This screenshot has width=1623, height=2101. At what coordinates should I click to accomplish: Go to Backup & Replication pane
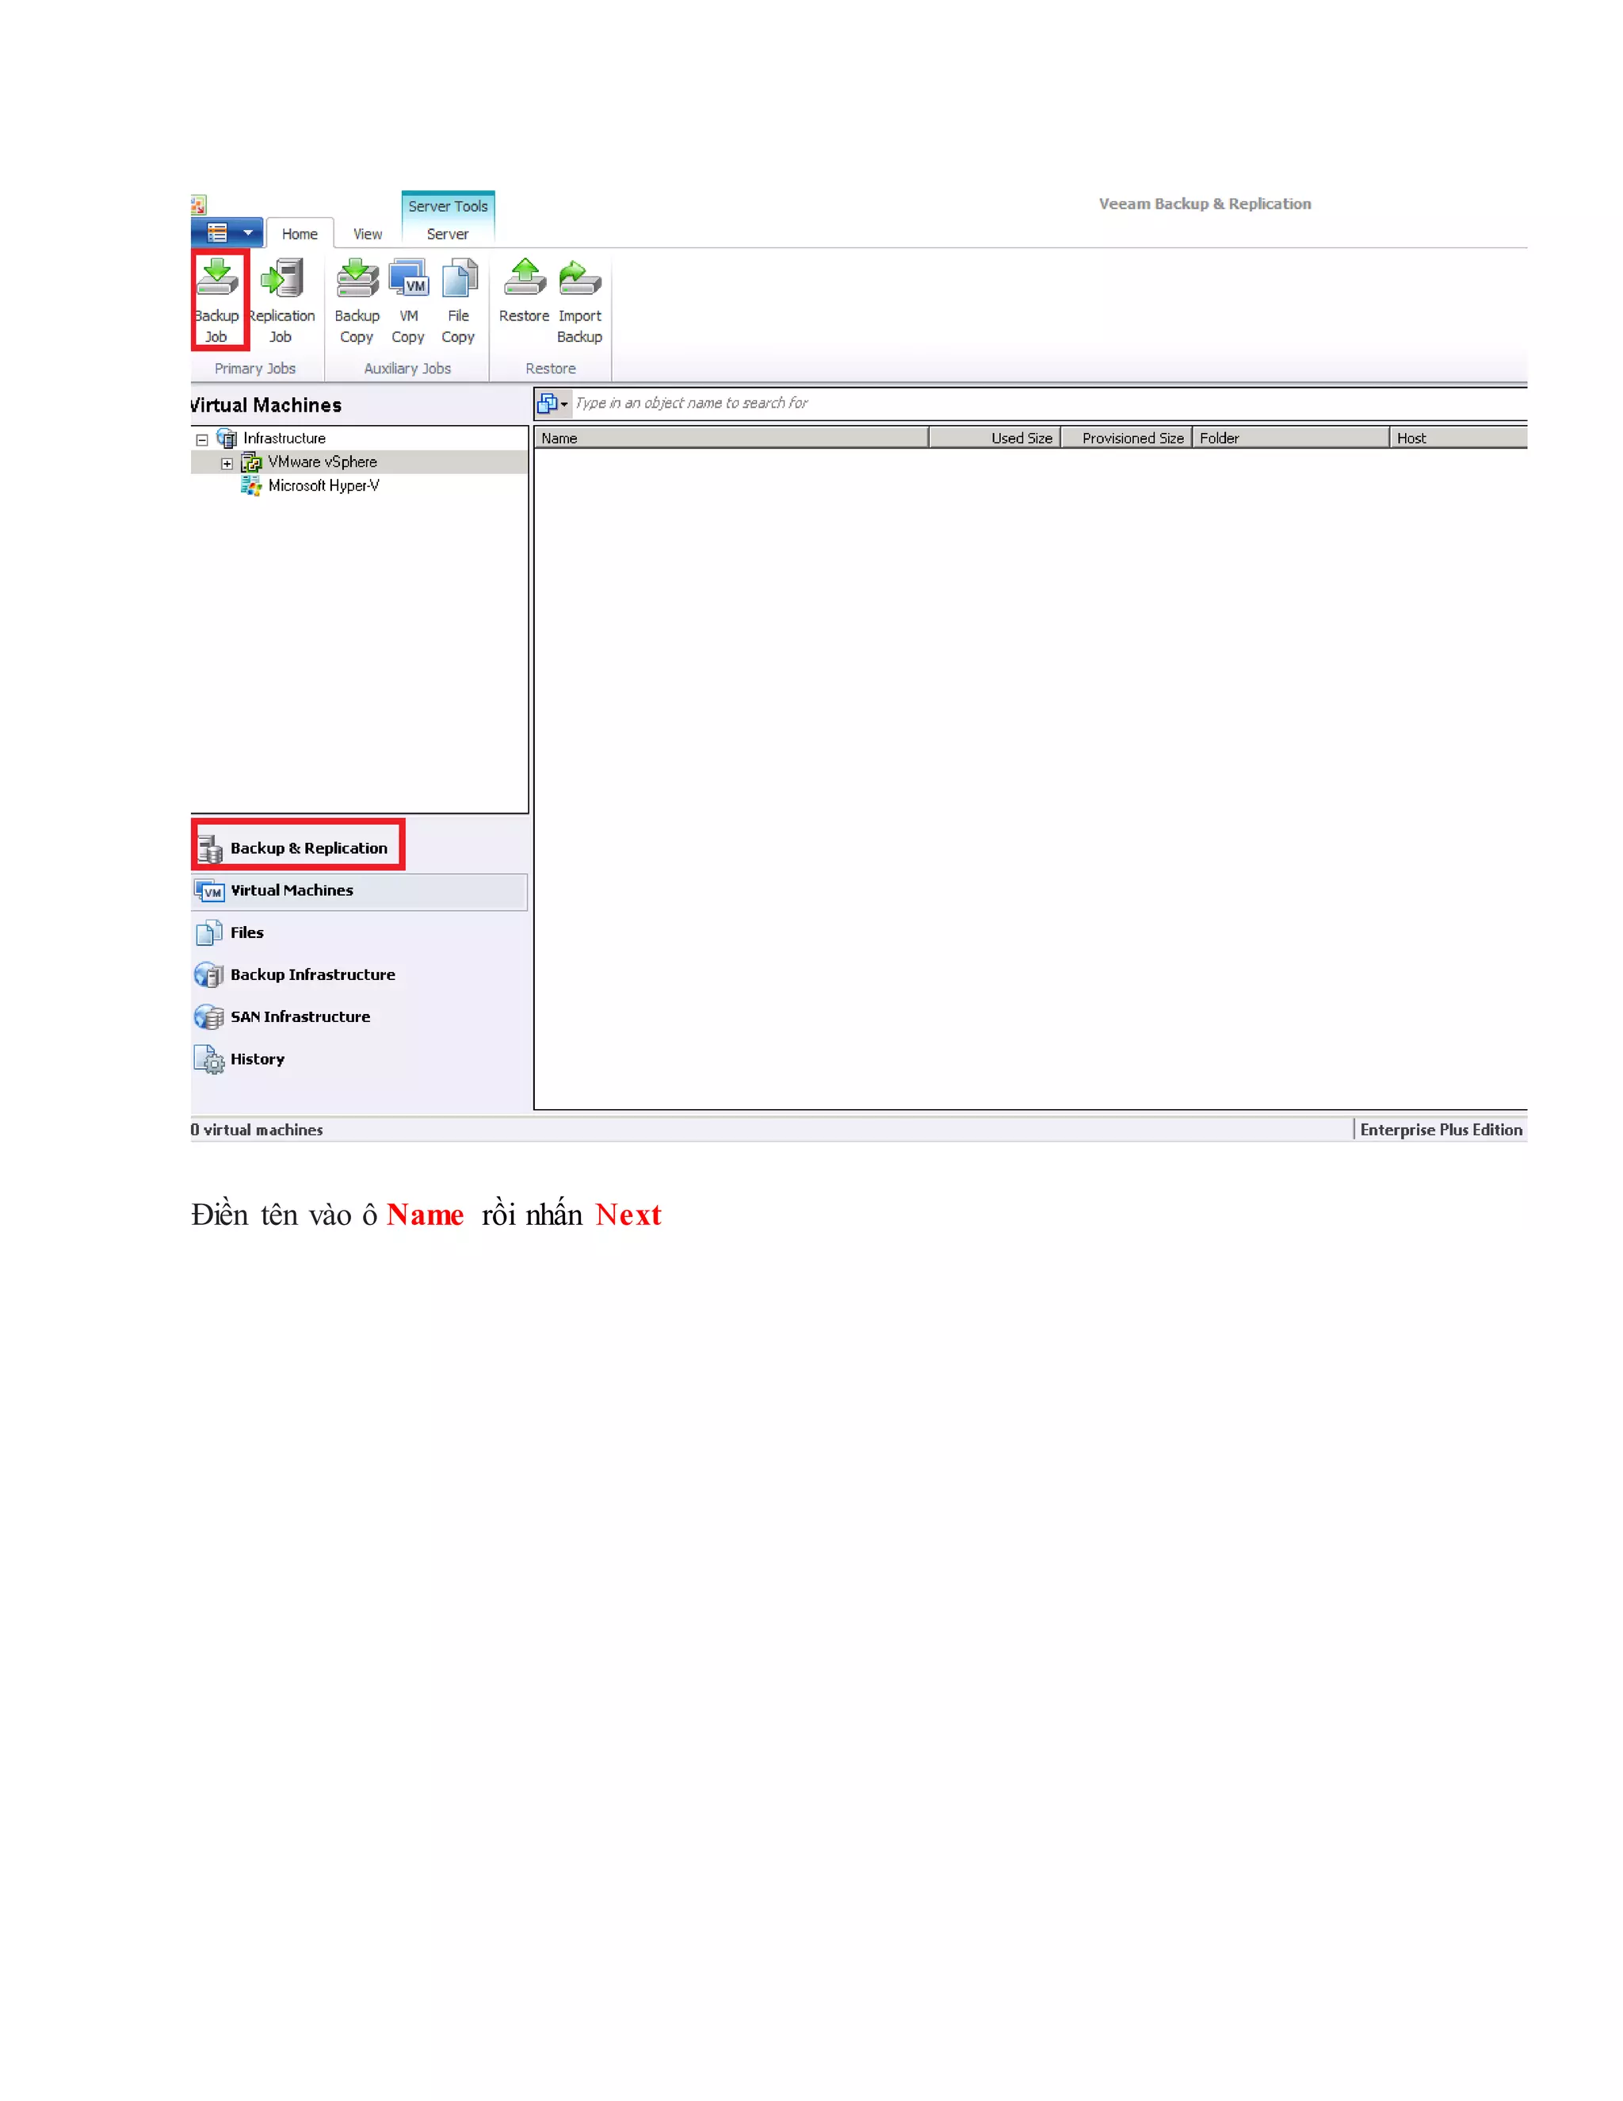coord(307,848)
